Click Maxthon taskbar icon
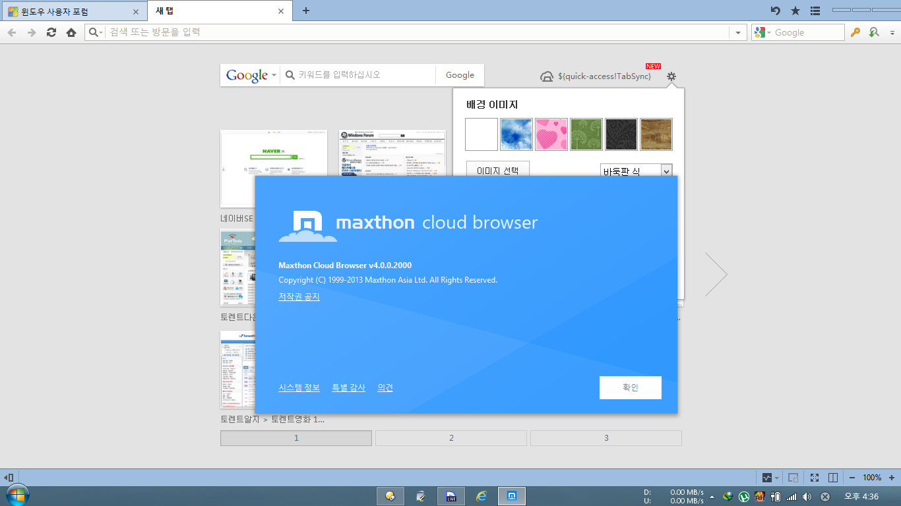 512,496
